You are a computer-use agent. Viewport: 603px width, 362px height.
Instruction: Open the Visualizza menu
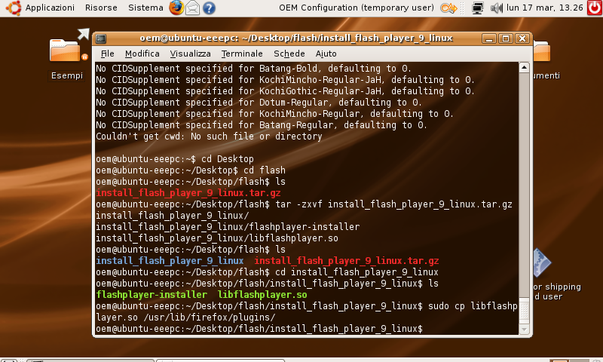[191, 54]
